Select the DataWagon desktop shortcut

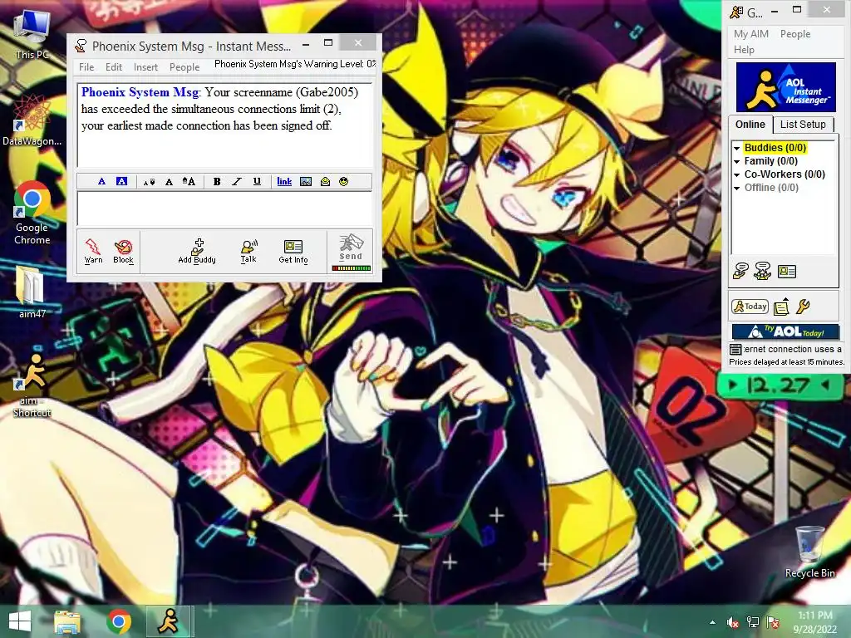32,120
